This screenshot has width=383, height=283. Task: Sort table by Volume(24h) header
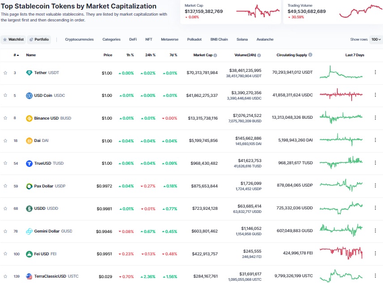(x=245, y=55)
